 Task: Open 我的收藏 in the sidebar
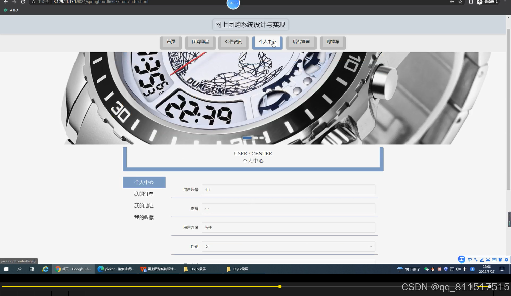[144, 217]
